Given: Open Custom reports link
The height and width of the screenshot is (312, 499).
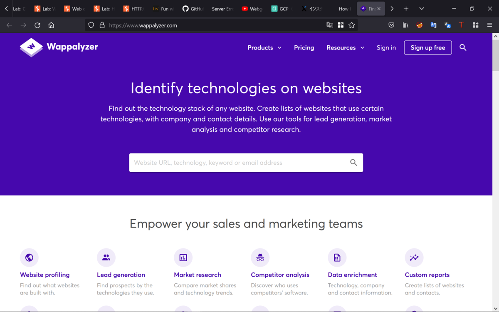Looking at the screenshot, I should (427, 275).
